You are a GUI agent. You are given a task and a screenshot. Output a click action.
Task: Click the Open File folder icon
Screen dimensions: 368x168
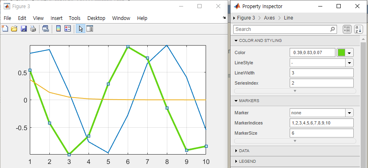[14, 29]
